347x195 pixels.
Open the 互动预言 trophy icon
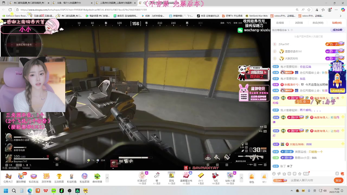coord(59,178)
